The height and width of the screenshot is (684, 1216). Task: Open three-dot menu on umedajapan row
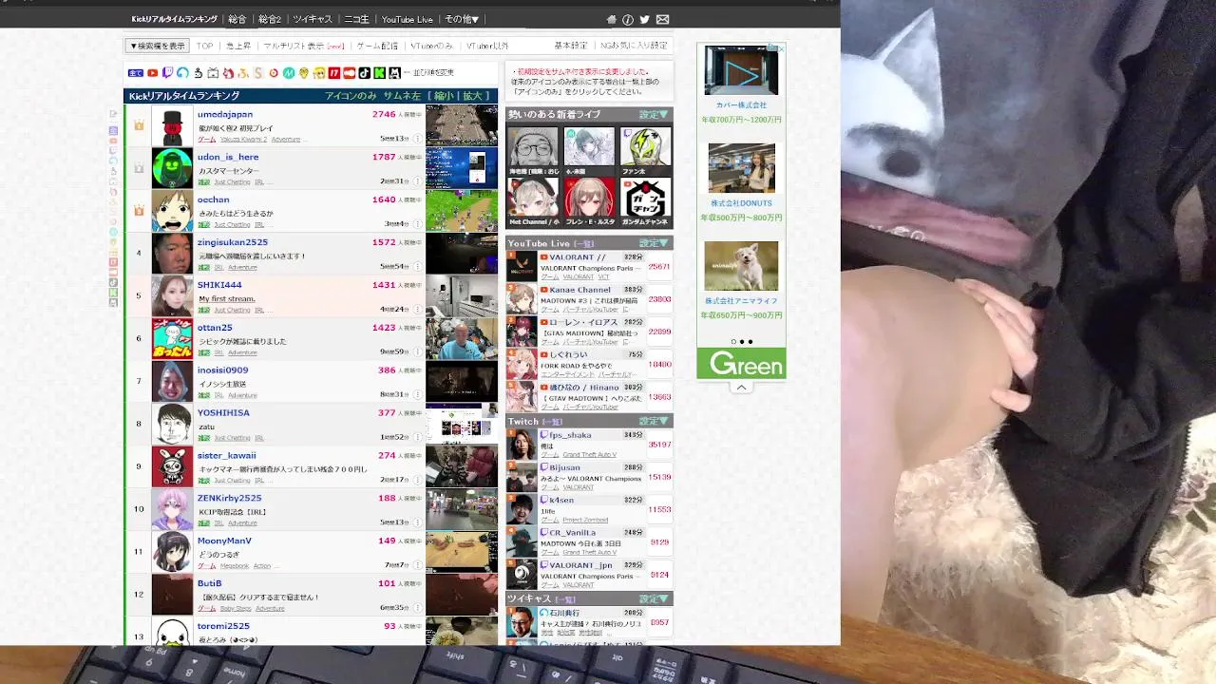[417, 139]
